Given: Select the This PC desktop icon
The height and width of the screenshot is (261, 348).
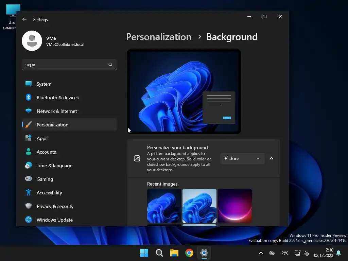Looking at the screenshot, I should [x=11, y=17].
